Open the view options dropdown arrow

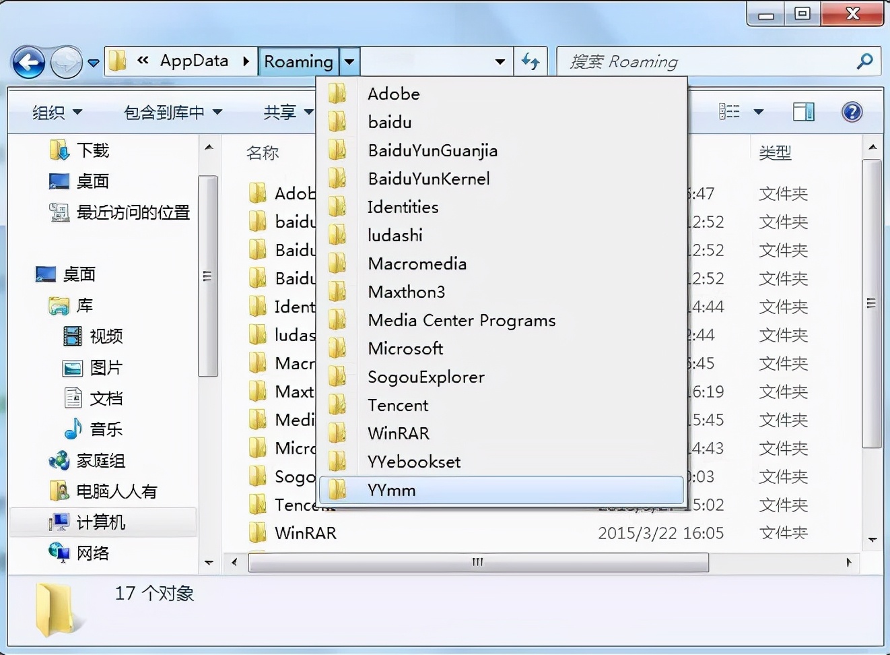[759, 111]
